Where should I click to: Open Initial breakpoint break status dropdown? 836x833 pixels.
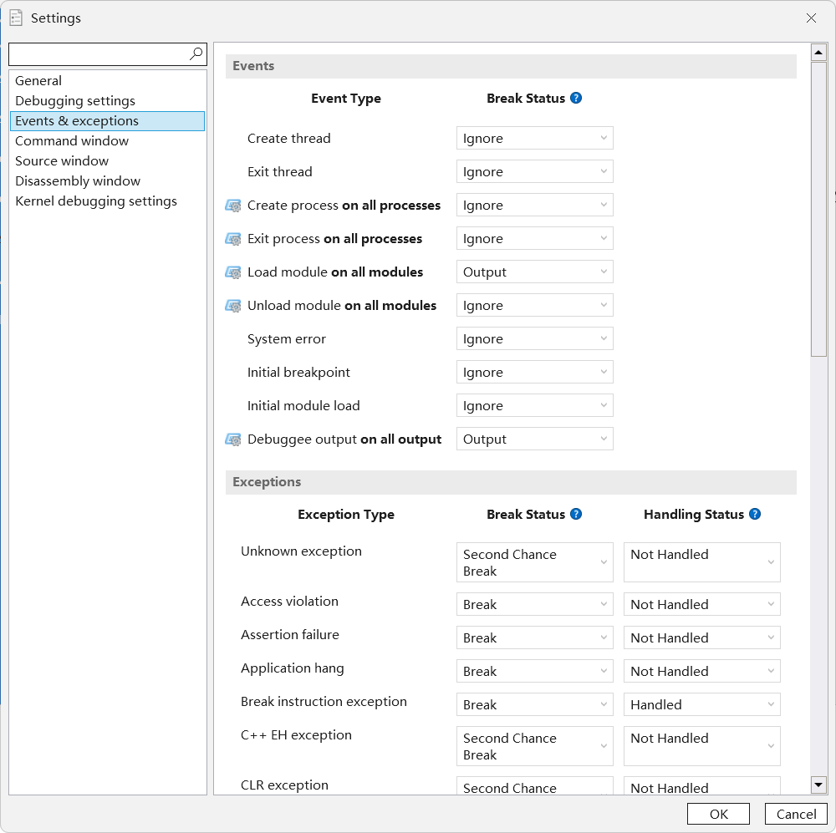click(535, 372)
